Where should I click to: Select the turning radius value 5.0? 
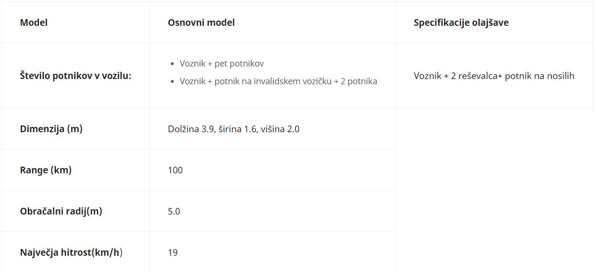click(174, 211)
